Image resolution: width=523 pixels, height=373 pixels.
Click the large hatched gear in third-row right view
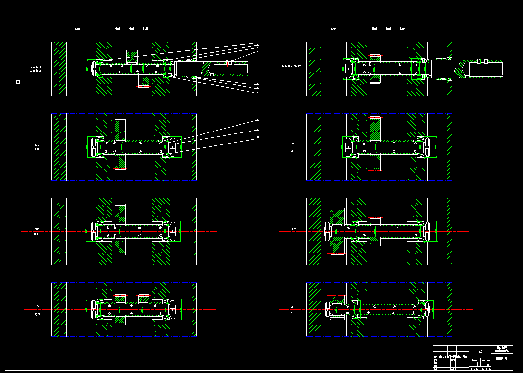point(337,231)
